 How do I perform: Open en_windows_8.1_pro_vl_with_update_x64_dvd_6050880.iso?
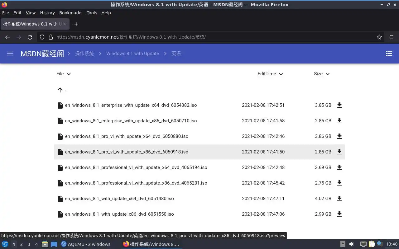pos(127,136)
